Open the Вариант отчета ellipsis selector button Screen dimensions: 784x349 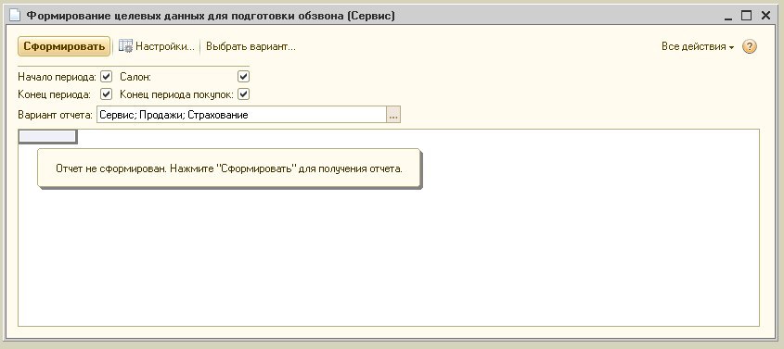393,115
